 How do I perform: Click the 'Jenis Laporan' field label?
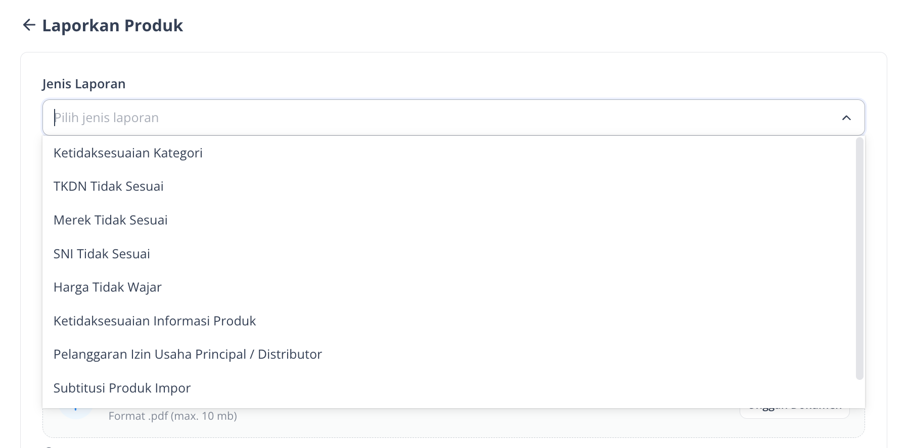tap(84, 84)
